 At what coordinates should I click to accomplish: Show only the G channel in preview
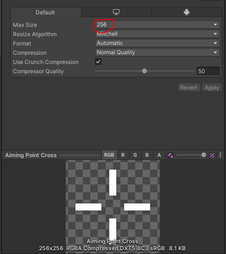click(135, 155)
